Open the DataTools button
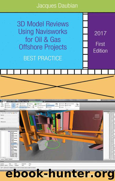115x181 pixels. click(77, 105)
